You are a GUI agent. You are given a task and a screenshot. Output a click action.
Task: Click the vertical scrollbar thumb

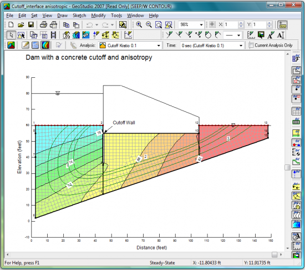[287, 167]
